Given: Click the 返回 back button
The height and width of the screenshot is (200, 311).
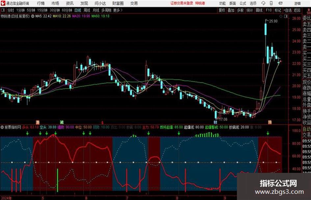Looking at the screenshot, I should point(297,10).
